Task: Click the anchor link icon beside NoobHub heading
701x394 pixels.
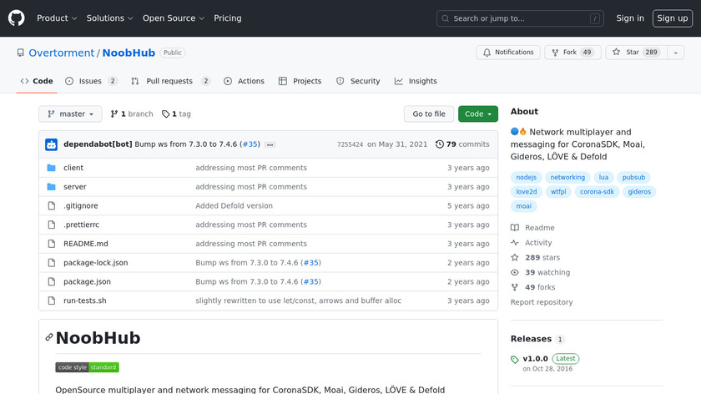Action: point(49,338)
